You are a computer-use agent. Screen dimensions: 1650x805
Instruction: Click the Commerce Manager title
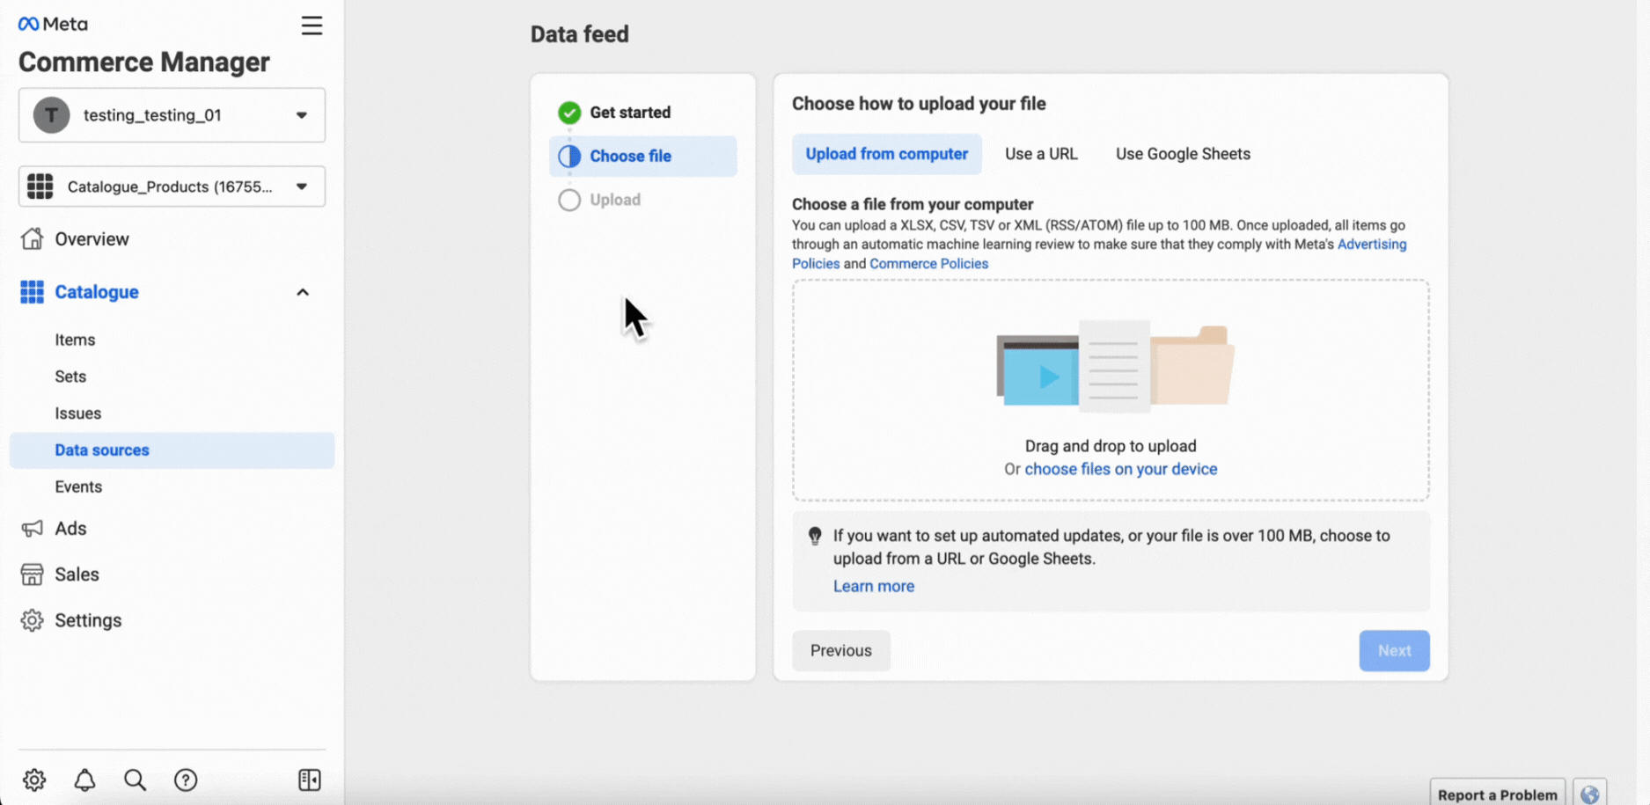pos(144,62)
